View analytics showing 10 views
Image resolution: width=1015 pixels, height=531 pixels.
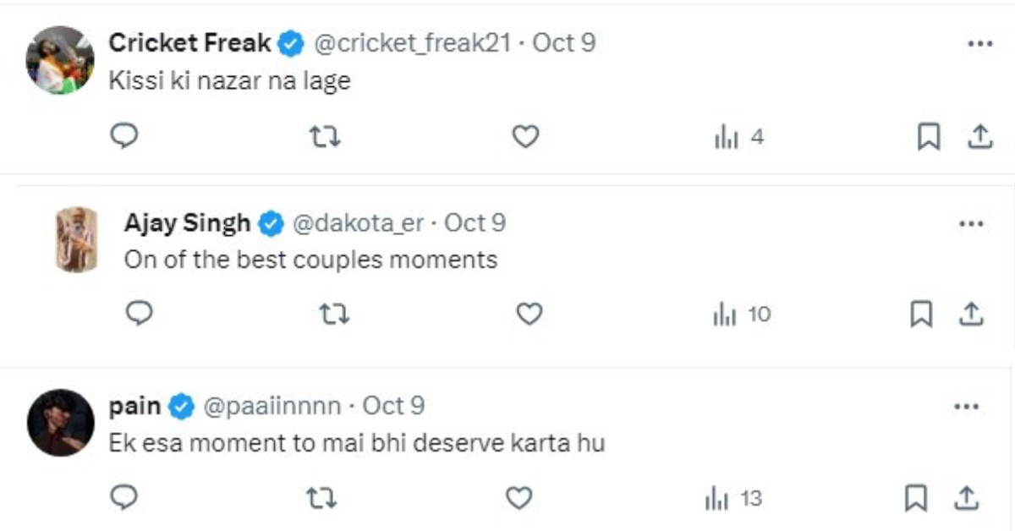[x=743, y=315]
